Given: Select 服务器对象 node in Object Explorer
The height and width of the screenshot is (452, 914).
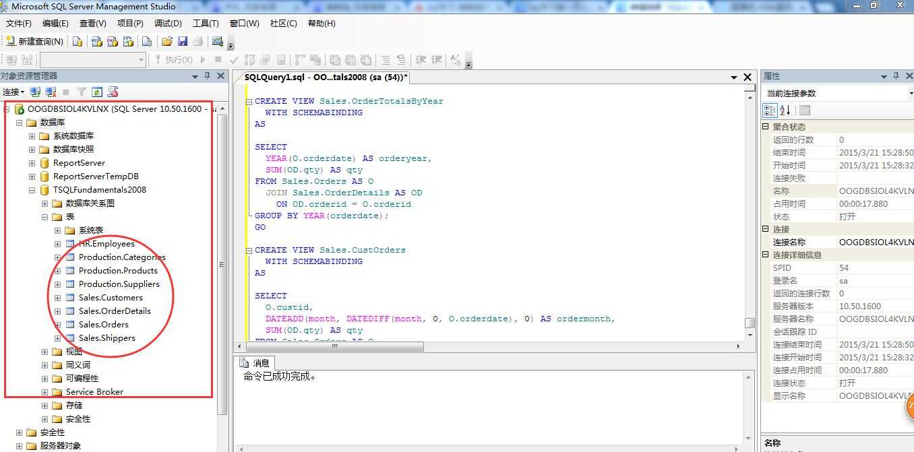Looking at the screenshot, I should [60, 446].
